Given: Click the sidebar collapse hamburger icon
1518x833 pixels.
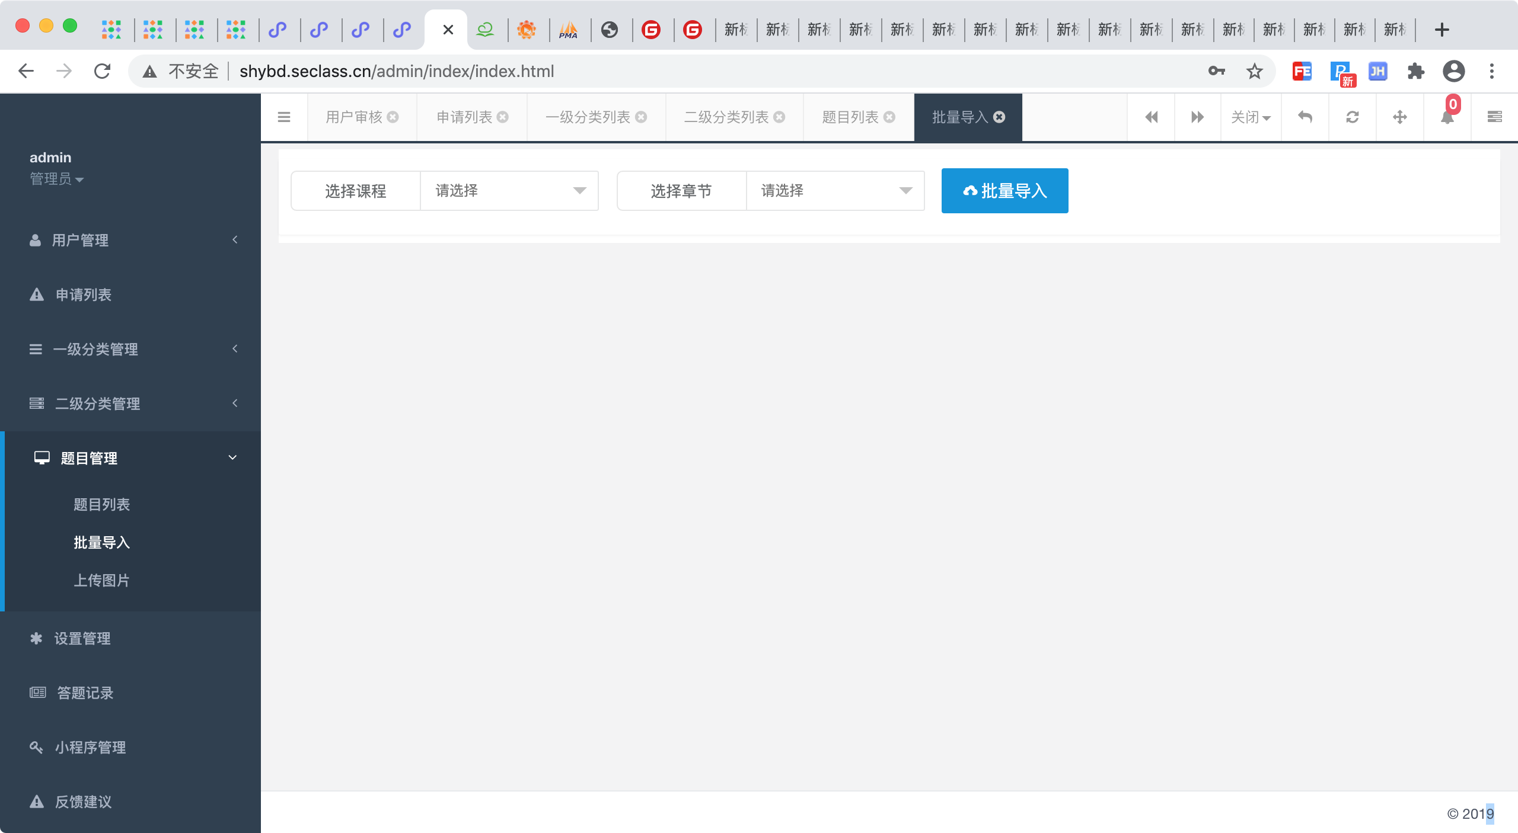Looking at the screenshot, I should point(284,117).
